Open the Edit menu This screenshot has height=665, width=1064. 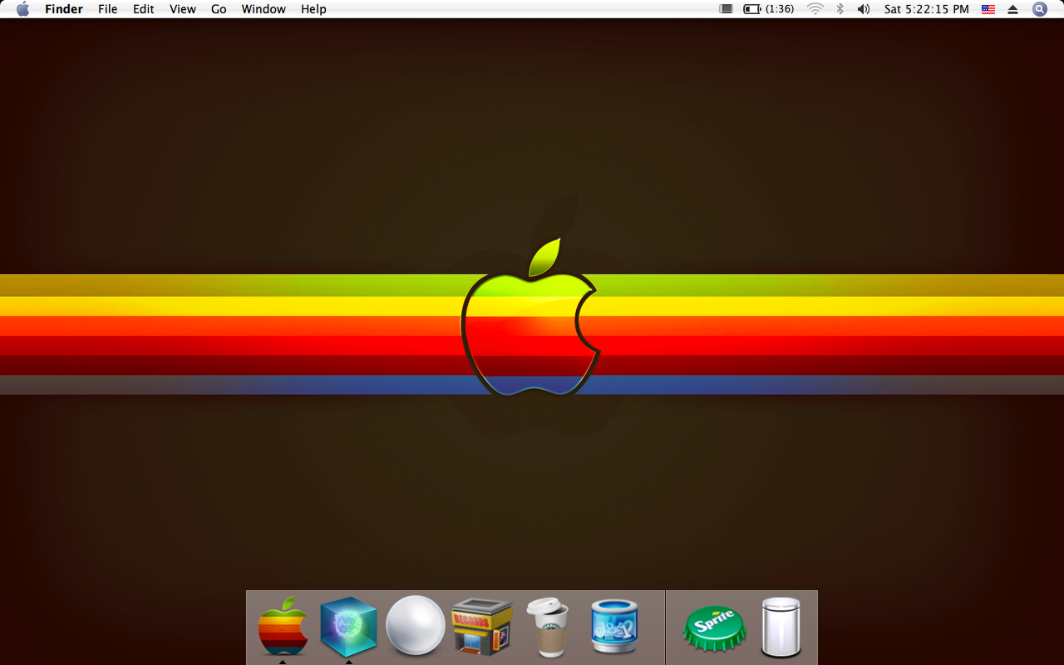coord(144,9)
